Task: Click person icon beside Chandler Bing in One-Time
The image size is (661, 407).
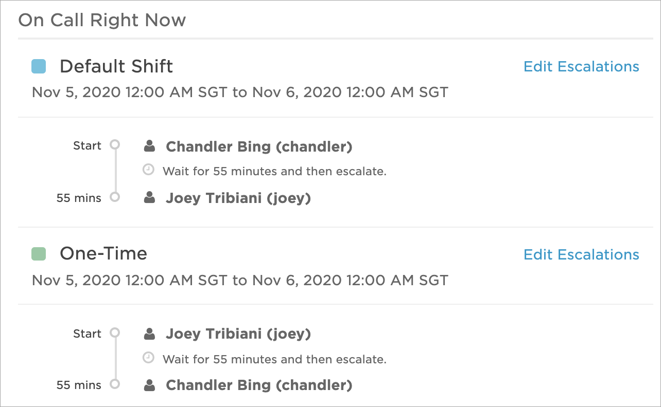Action: (149, 385)
